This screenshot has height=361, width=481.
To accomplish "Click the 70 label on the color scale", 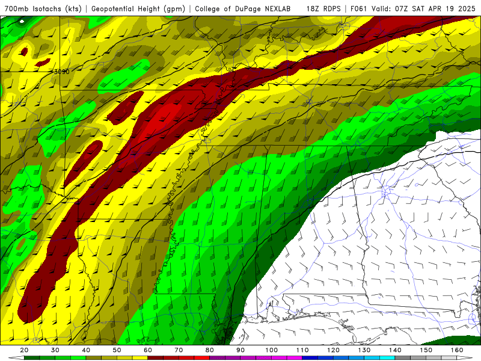I will pyautogui.click(x=179, y=350).
